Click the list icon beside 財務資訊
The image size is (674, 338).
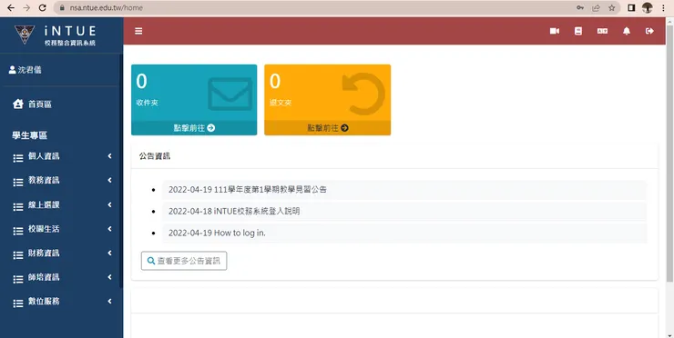[x=18, y=255]
